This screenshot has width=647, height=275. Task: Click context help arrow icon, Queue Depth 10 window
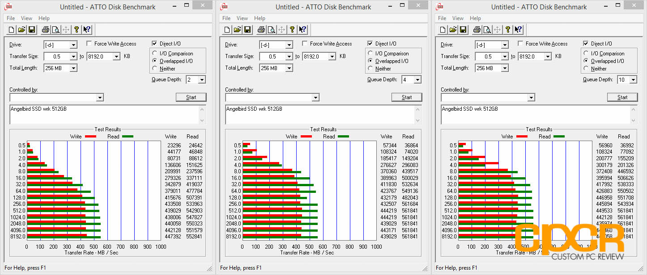tap(518, 30)
